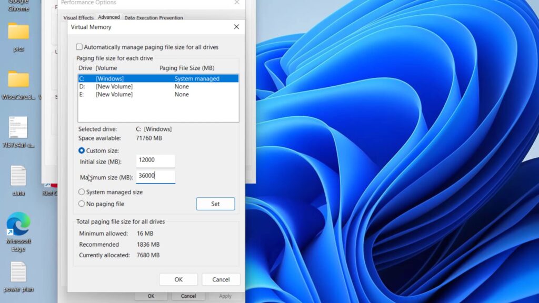
Task: Choose No paging file
Action: tap(82, 204)
